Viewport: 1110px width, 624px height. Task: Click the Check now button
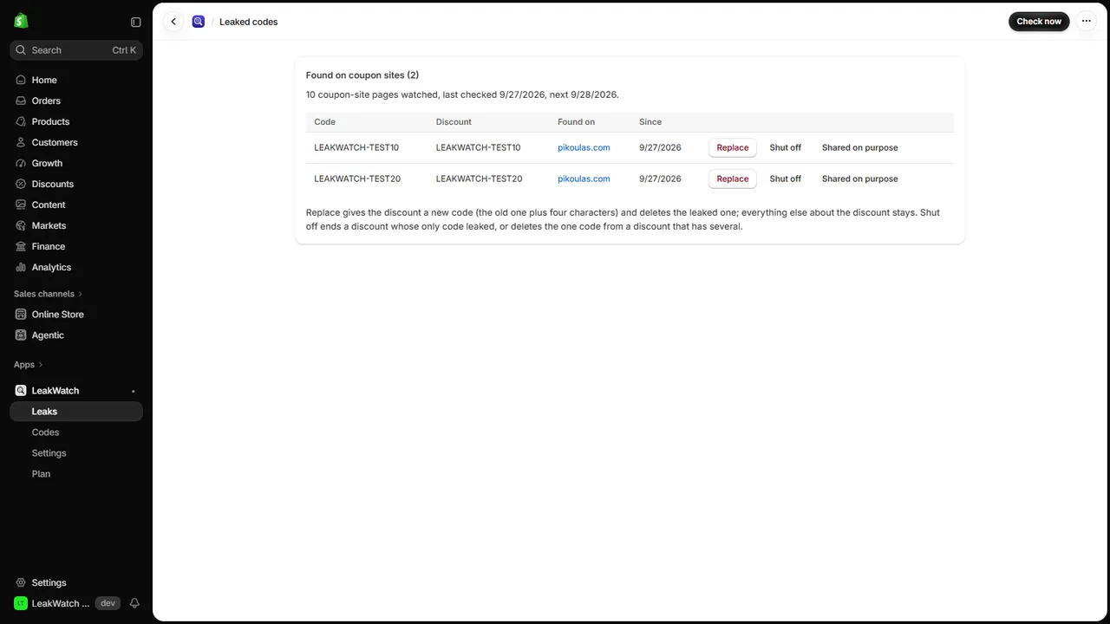(1039, 22)
